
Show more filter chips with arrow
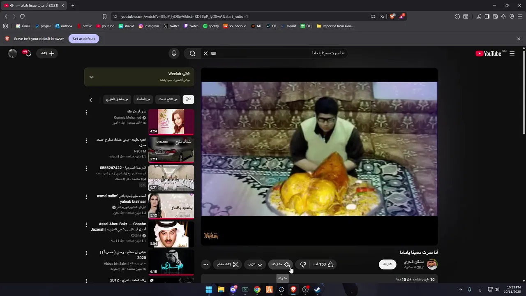[90, 100]
